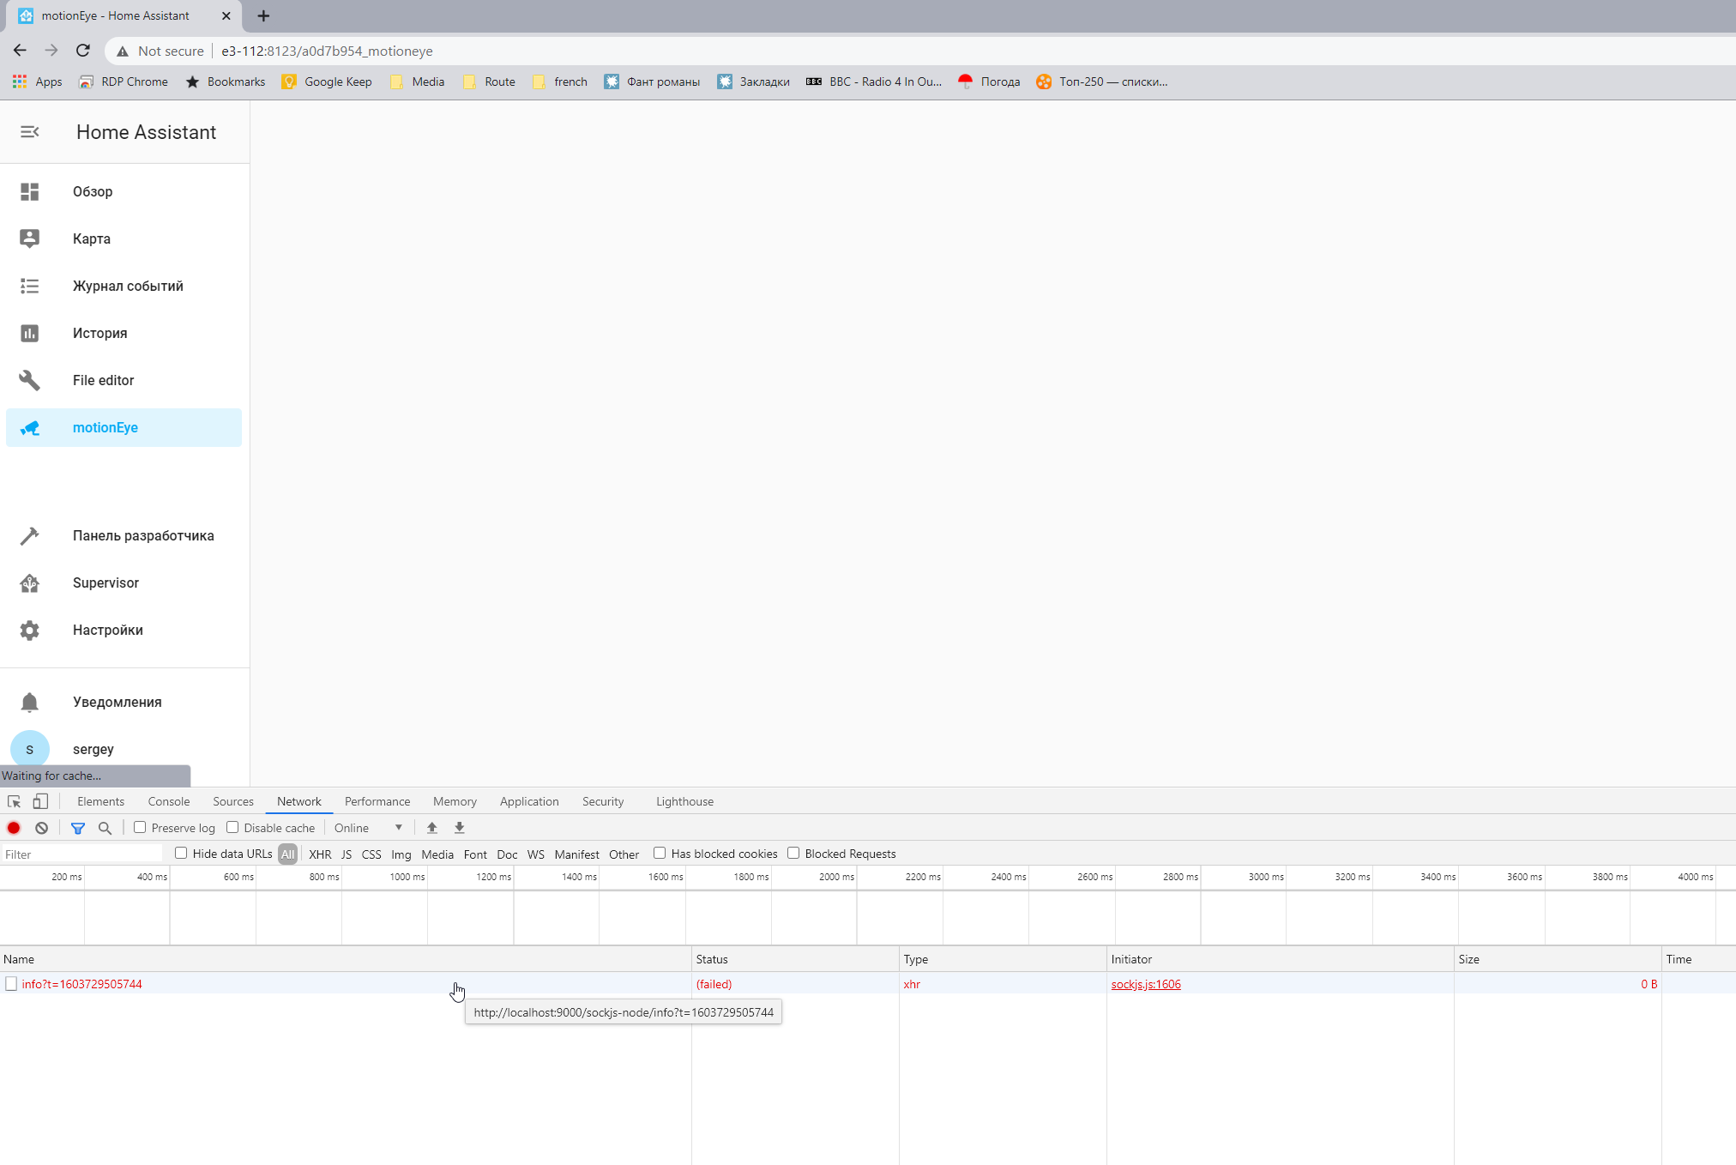Export network log using the download HAR icon
Screen dimensions: 1736x1165
(460, 828)
